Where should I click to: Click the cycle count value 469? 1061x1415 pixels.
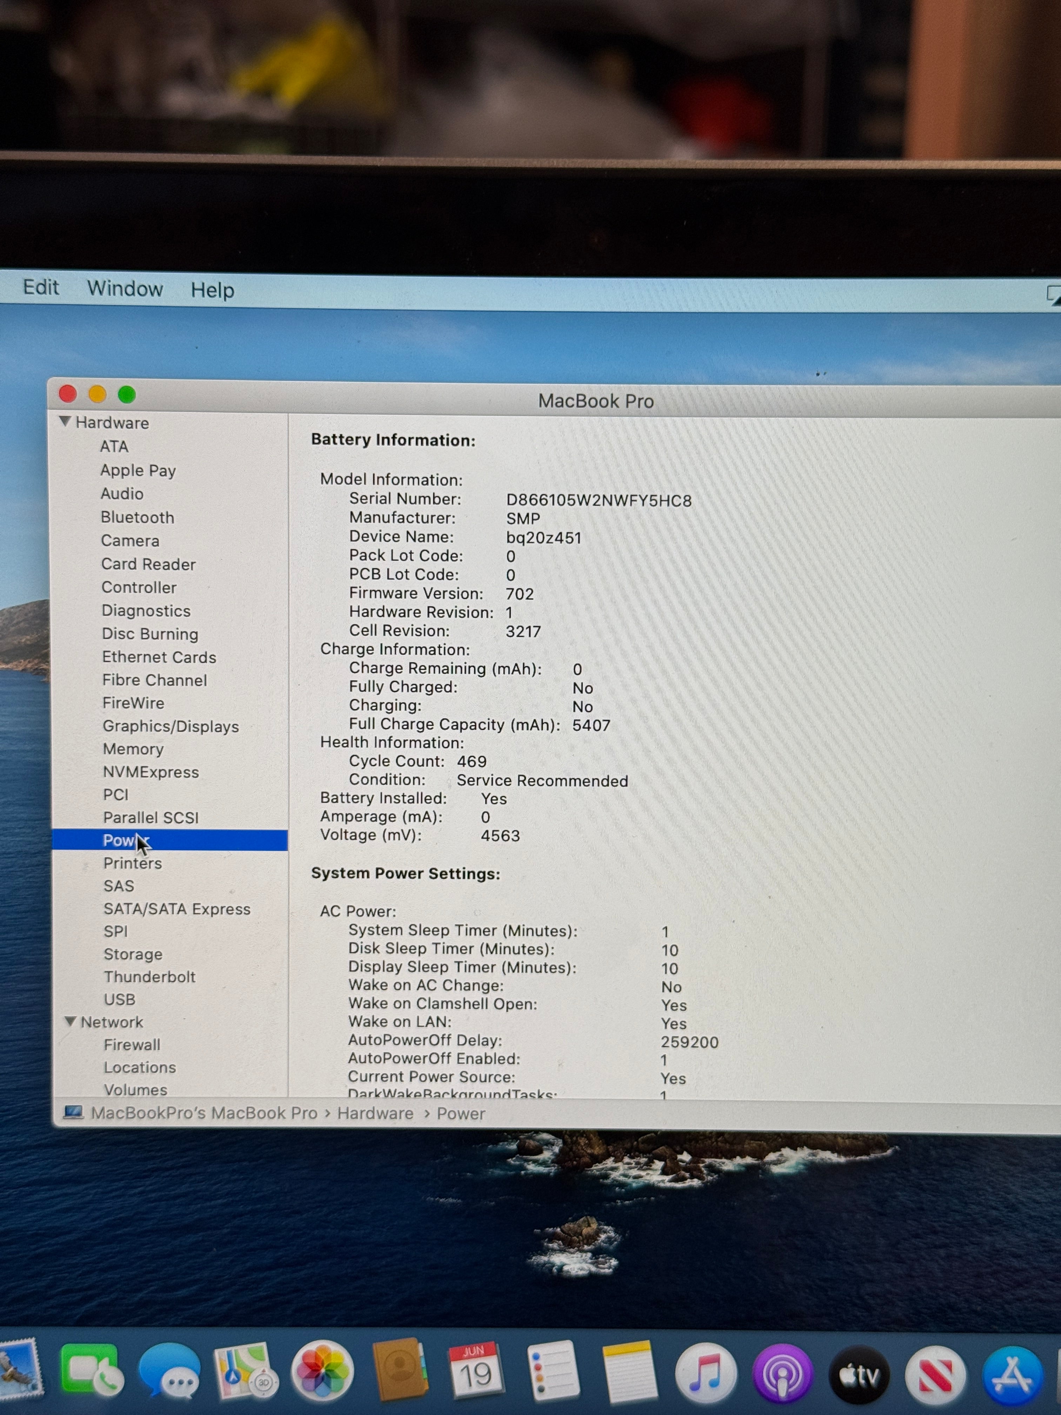click(472, 761)
